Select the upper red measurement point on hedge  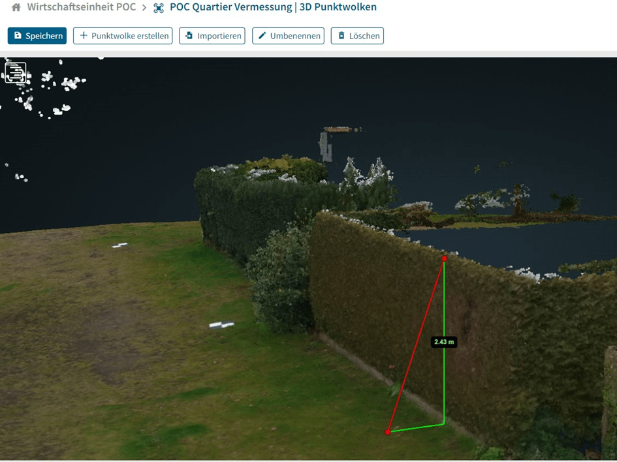click(445, 258)
